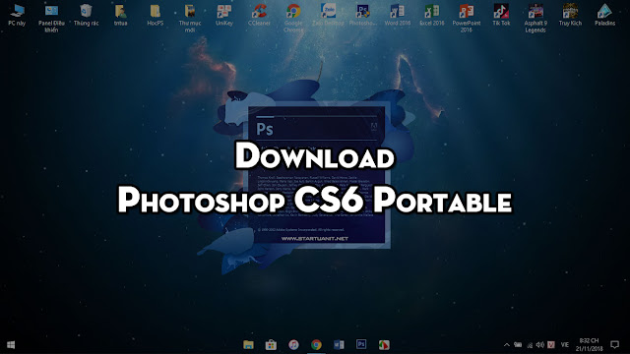Select the HocPS folder on desktop
This screenshot has width=630, height=354.
click(x=156, y=16)
